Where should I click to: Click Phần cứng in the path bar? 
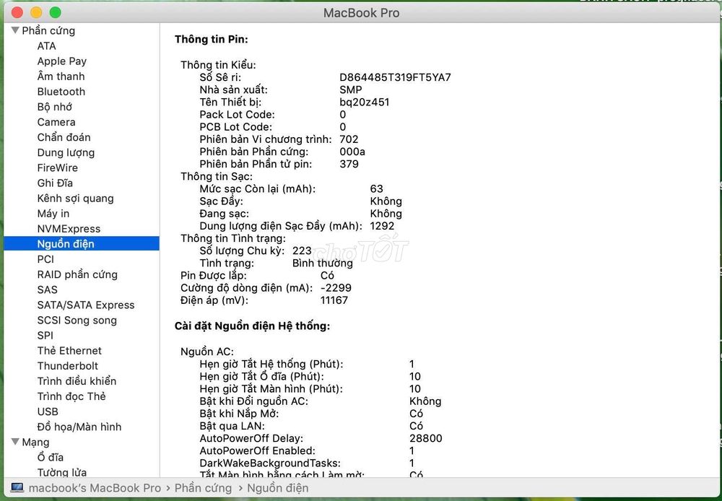pos(203,488)
